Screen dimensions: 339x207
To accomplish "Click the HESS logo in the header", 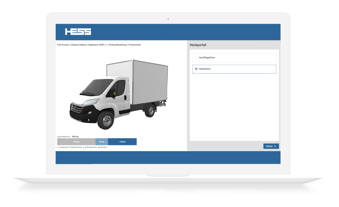I will 78,32.
